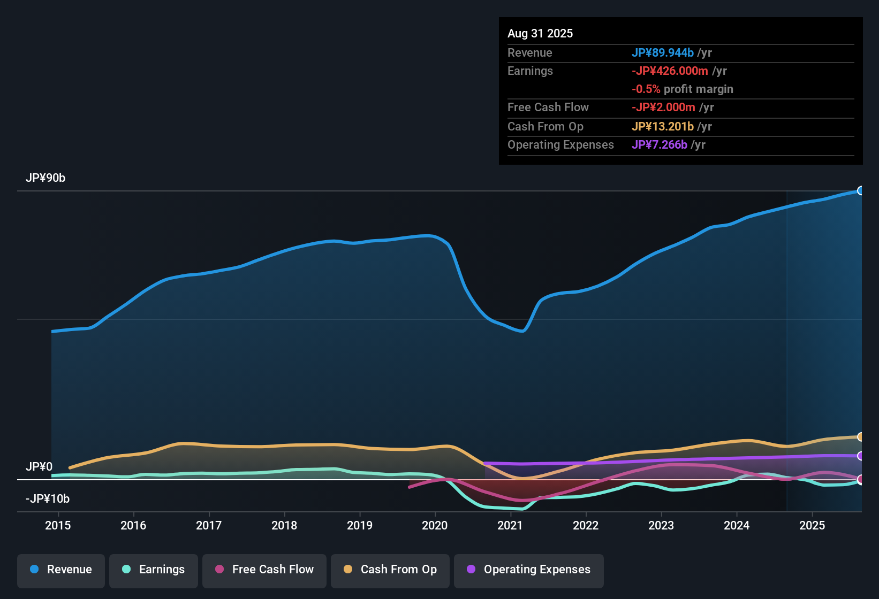Click the orange Cash From Op legend dot
The height and width of the screenshot is (599, 879).
click(347, 570)
